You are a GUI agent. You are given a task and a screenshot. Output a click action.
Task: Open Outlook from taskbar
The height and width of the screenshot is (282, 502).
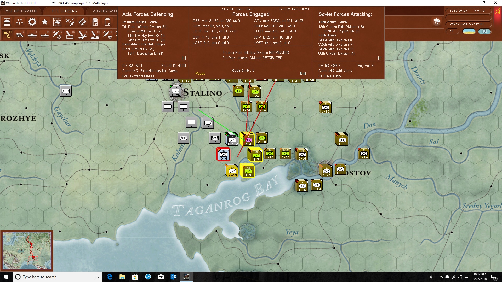click(x=173, y=277)
